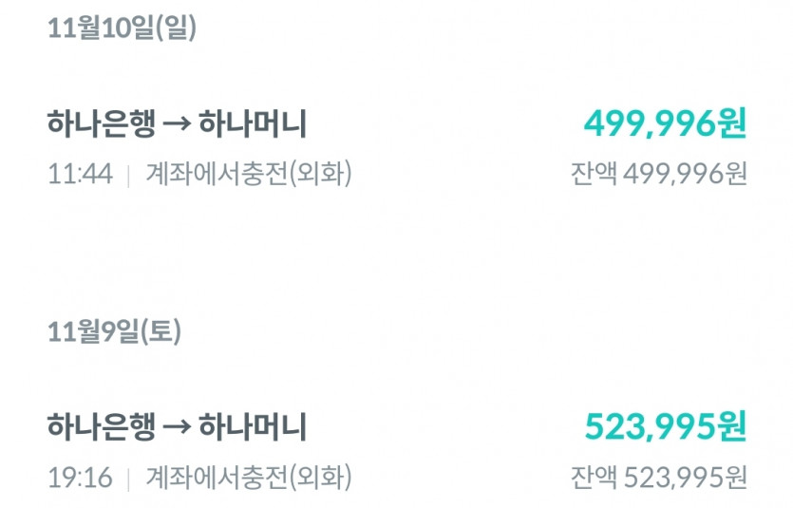Click the gray 523,995원 balance figure

(685, 478)
